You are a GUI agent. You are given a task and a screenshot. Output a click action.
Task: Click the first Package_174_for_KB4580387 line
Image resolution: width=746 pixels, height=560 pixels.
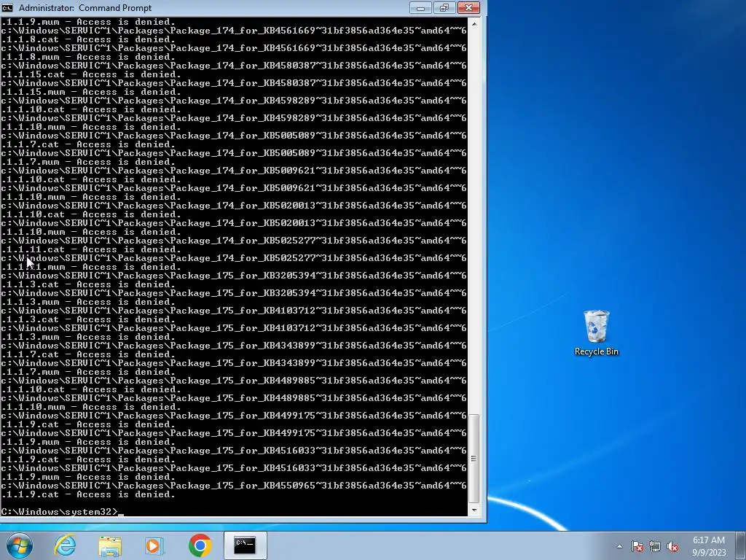pos(234,66)
